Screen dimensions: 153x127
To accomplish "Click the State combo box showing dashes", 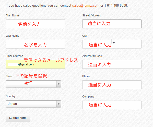I will (x=33, y=84).
